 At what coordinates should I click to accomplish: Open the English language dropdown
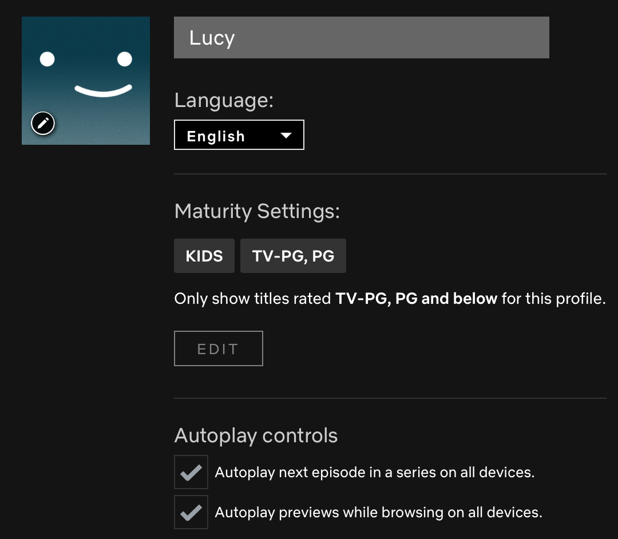tap(239, 135)
